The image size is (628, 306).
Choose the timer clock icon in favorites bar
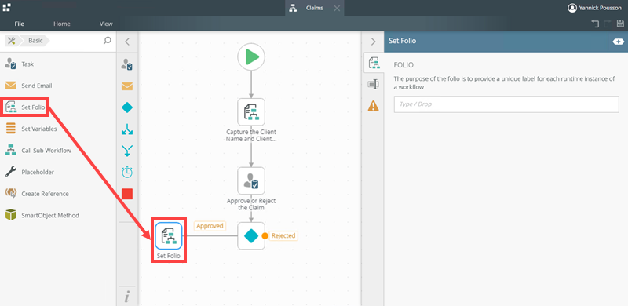point(127,173)
